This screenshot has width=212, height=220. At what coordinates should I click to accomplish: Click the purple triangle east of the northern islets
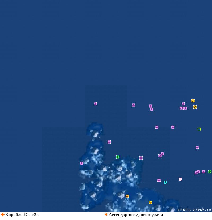pyautogui.click(x=109, y=142)
